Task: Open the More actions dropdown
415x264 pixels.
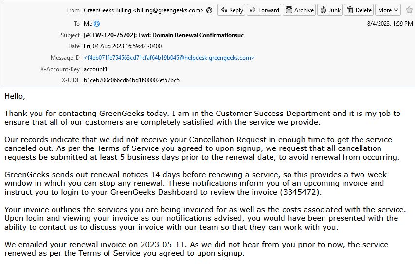Action: point(388,10)
